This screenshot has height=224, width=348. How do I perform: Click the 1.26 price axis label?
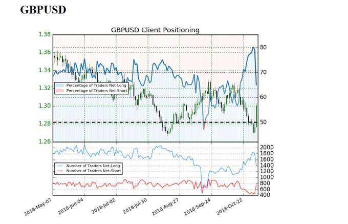[x=45, y=141]
